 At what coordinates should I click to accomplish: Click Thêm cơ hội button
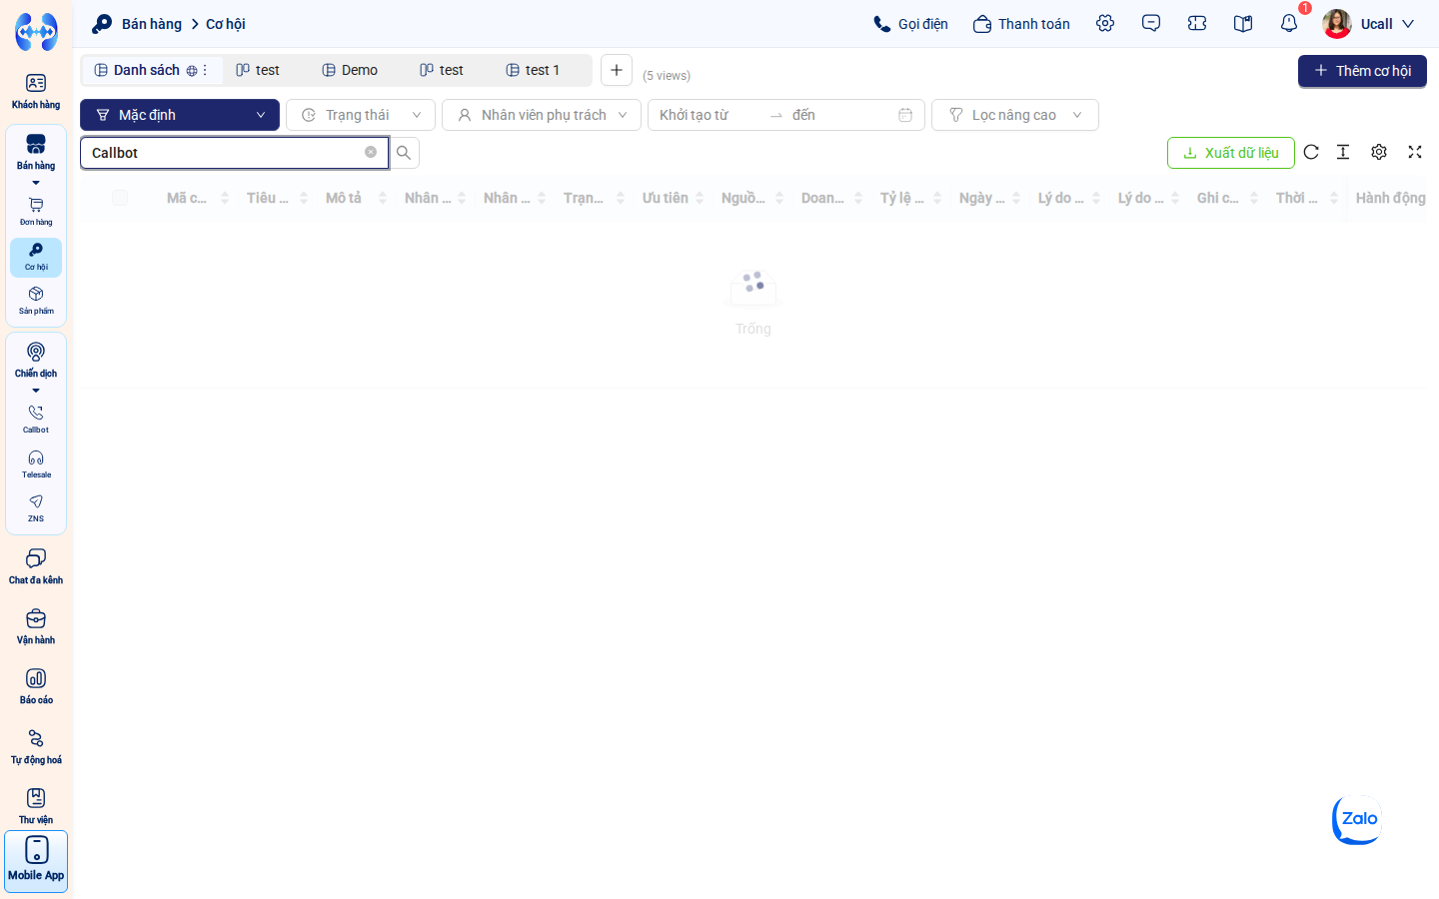coord(1362,71)
